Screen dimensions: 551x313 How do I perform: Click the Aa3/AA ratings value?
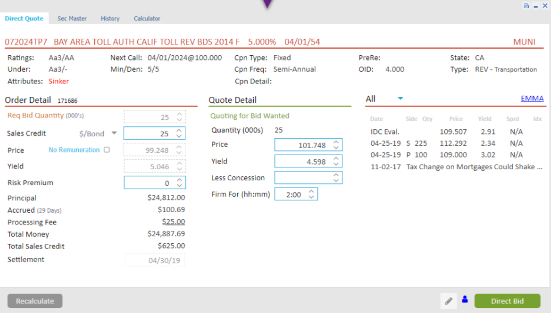[61, 58]
